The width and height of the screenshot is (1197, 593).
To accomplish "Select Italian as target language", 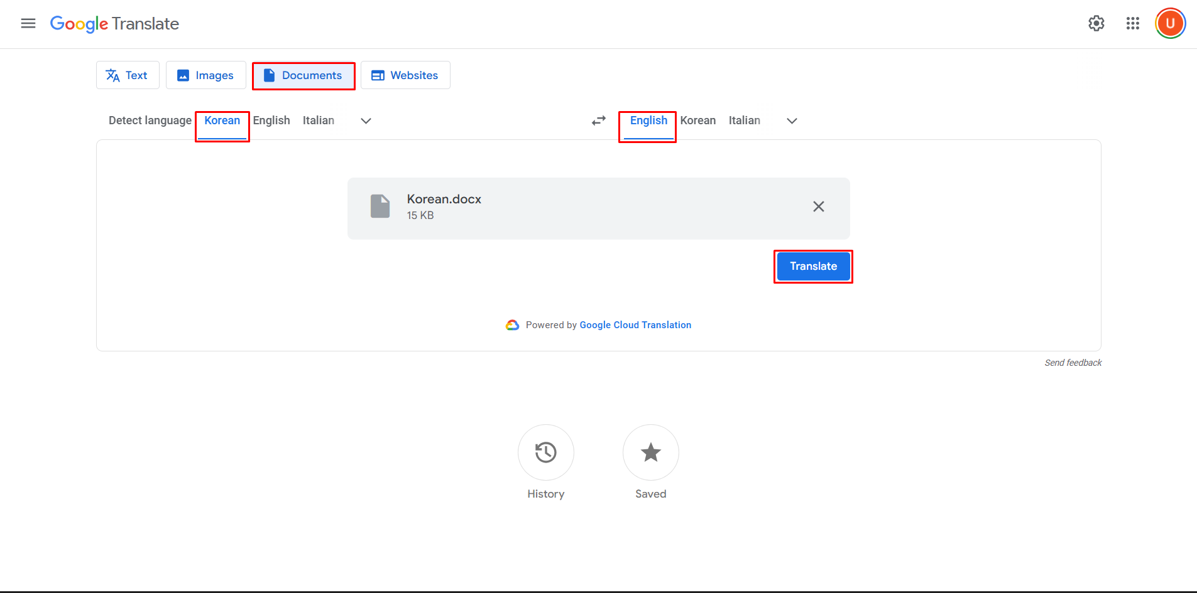I will (744, 120).
